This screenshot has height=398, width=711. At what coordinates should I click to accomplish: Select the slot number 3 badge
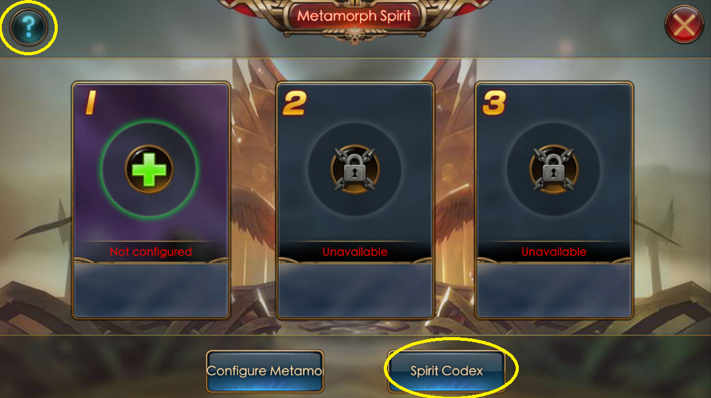(x=494, y=103)
